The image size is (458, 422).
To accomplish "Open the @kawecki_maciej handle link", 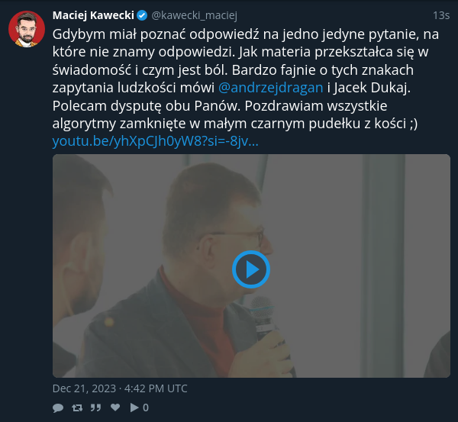I will [x=194, y=15].
